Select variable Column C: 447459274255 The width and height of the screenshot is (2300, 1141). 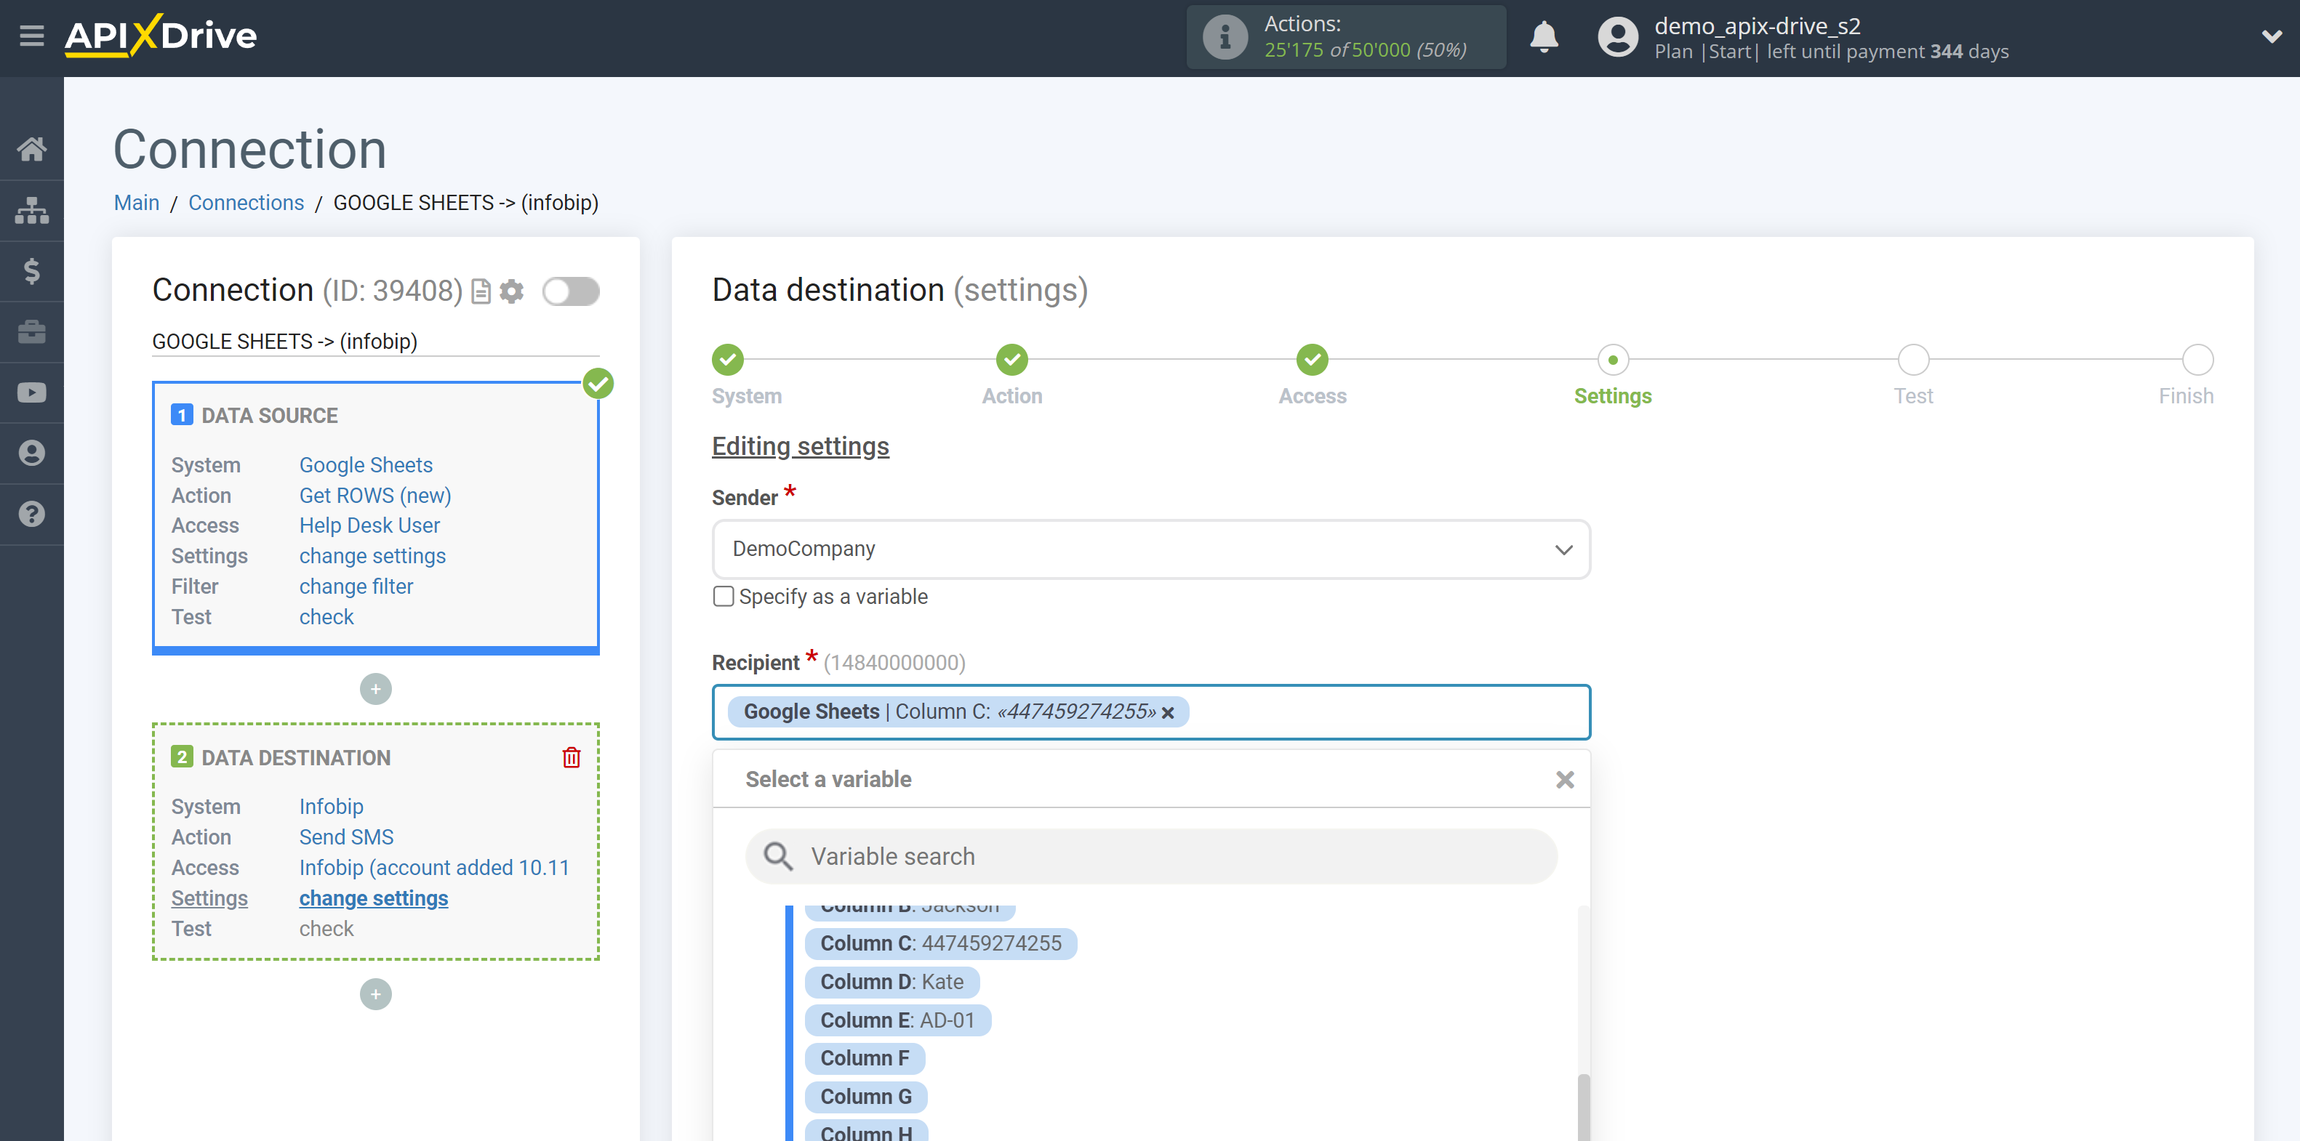(940, 943)
